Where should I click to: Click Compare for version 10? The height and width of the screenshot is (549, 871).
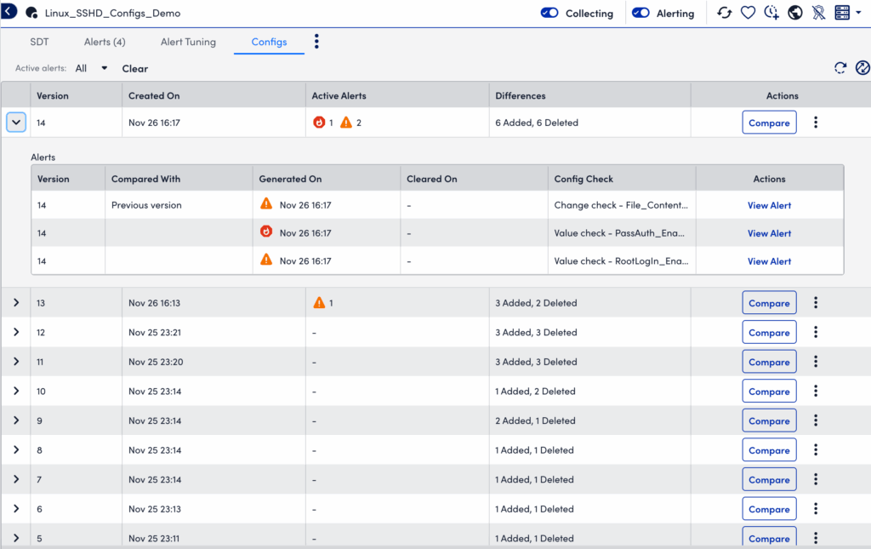point(769,392)
